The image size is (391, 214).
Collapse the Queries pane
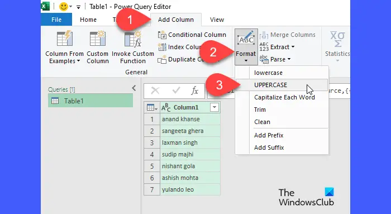point(134,88)
